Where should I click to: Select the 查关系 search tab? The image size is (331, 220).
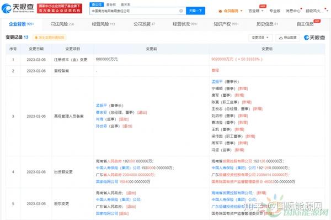click(x=125, y=4)
